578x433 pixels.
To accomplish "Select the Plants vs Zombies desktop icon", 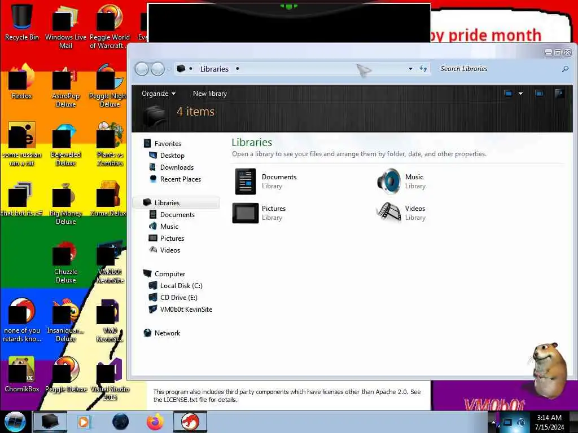I will click(x=110, y=144).
